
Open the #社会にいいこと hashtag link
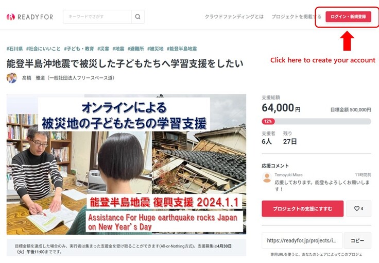point(43,49)
